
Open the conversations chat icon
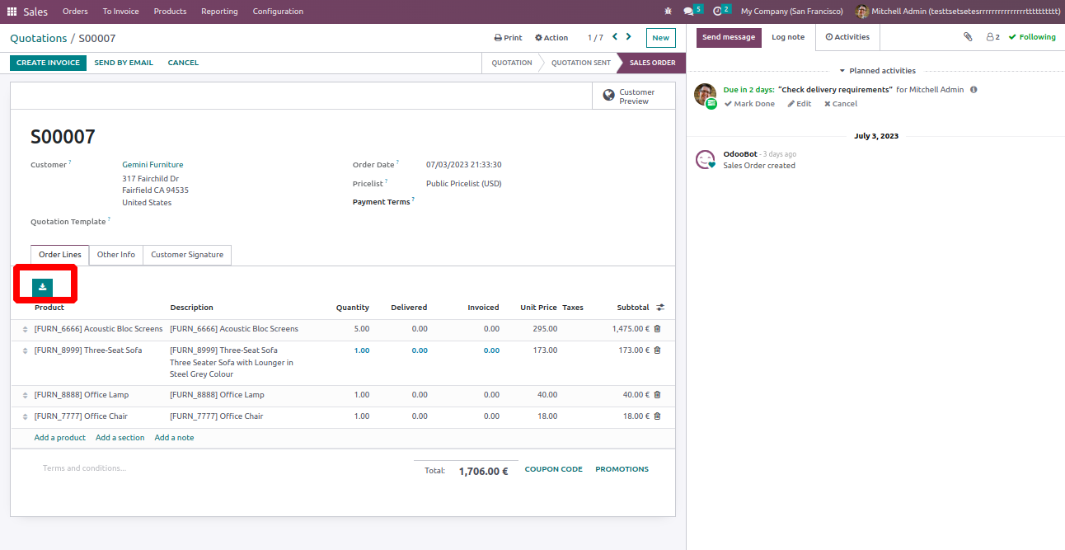689,12
